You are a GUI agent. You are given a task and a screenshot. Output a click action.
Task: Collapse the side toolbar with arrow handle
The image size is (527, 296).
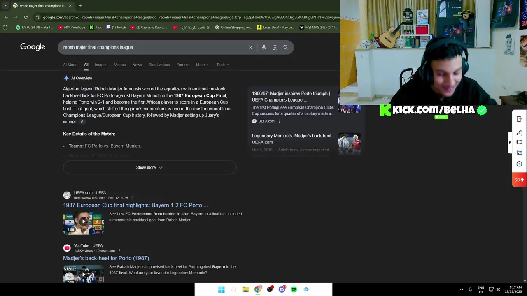click(x=510, y=142)
